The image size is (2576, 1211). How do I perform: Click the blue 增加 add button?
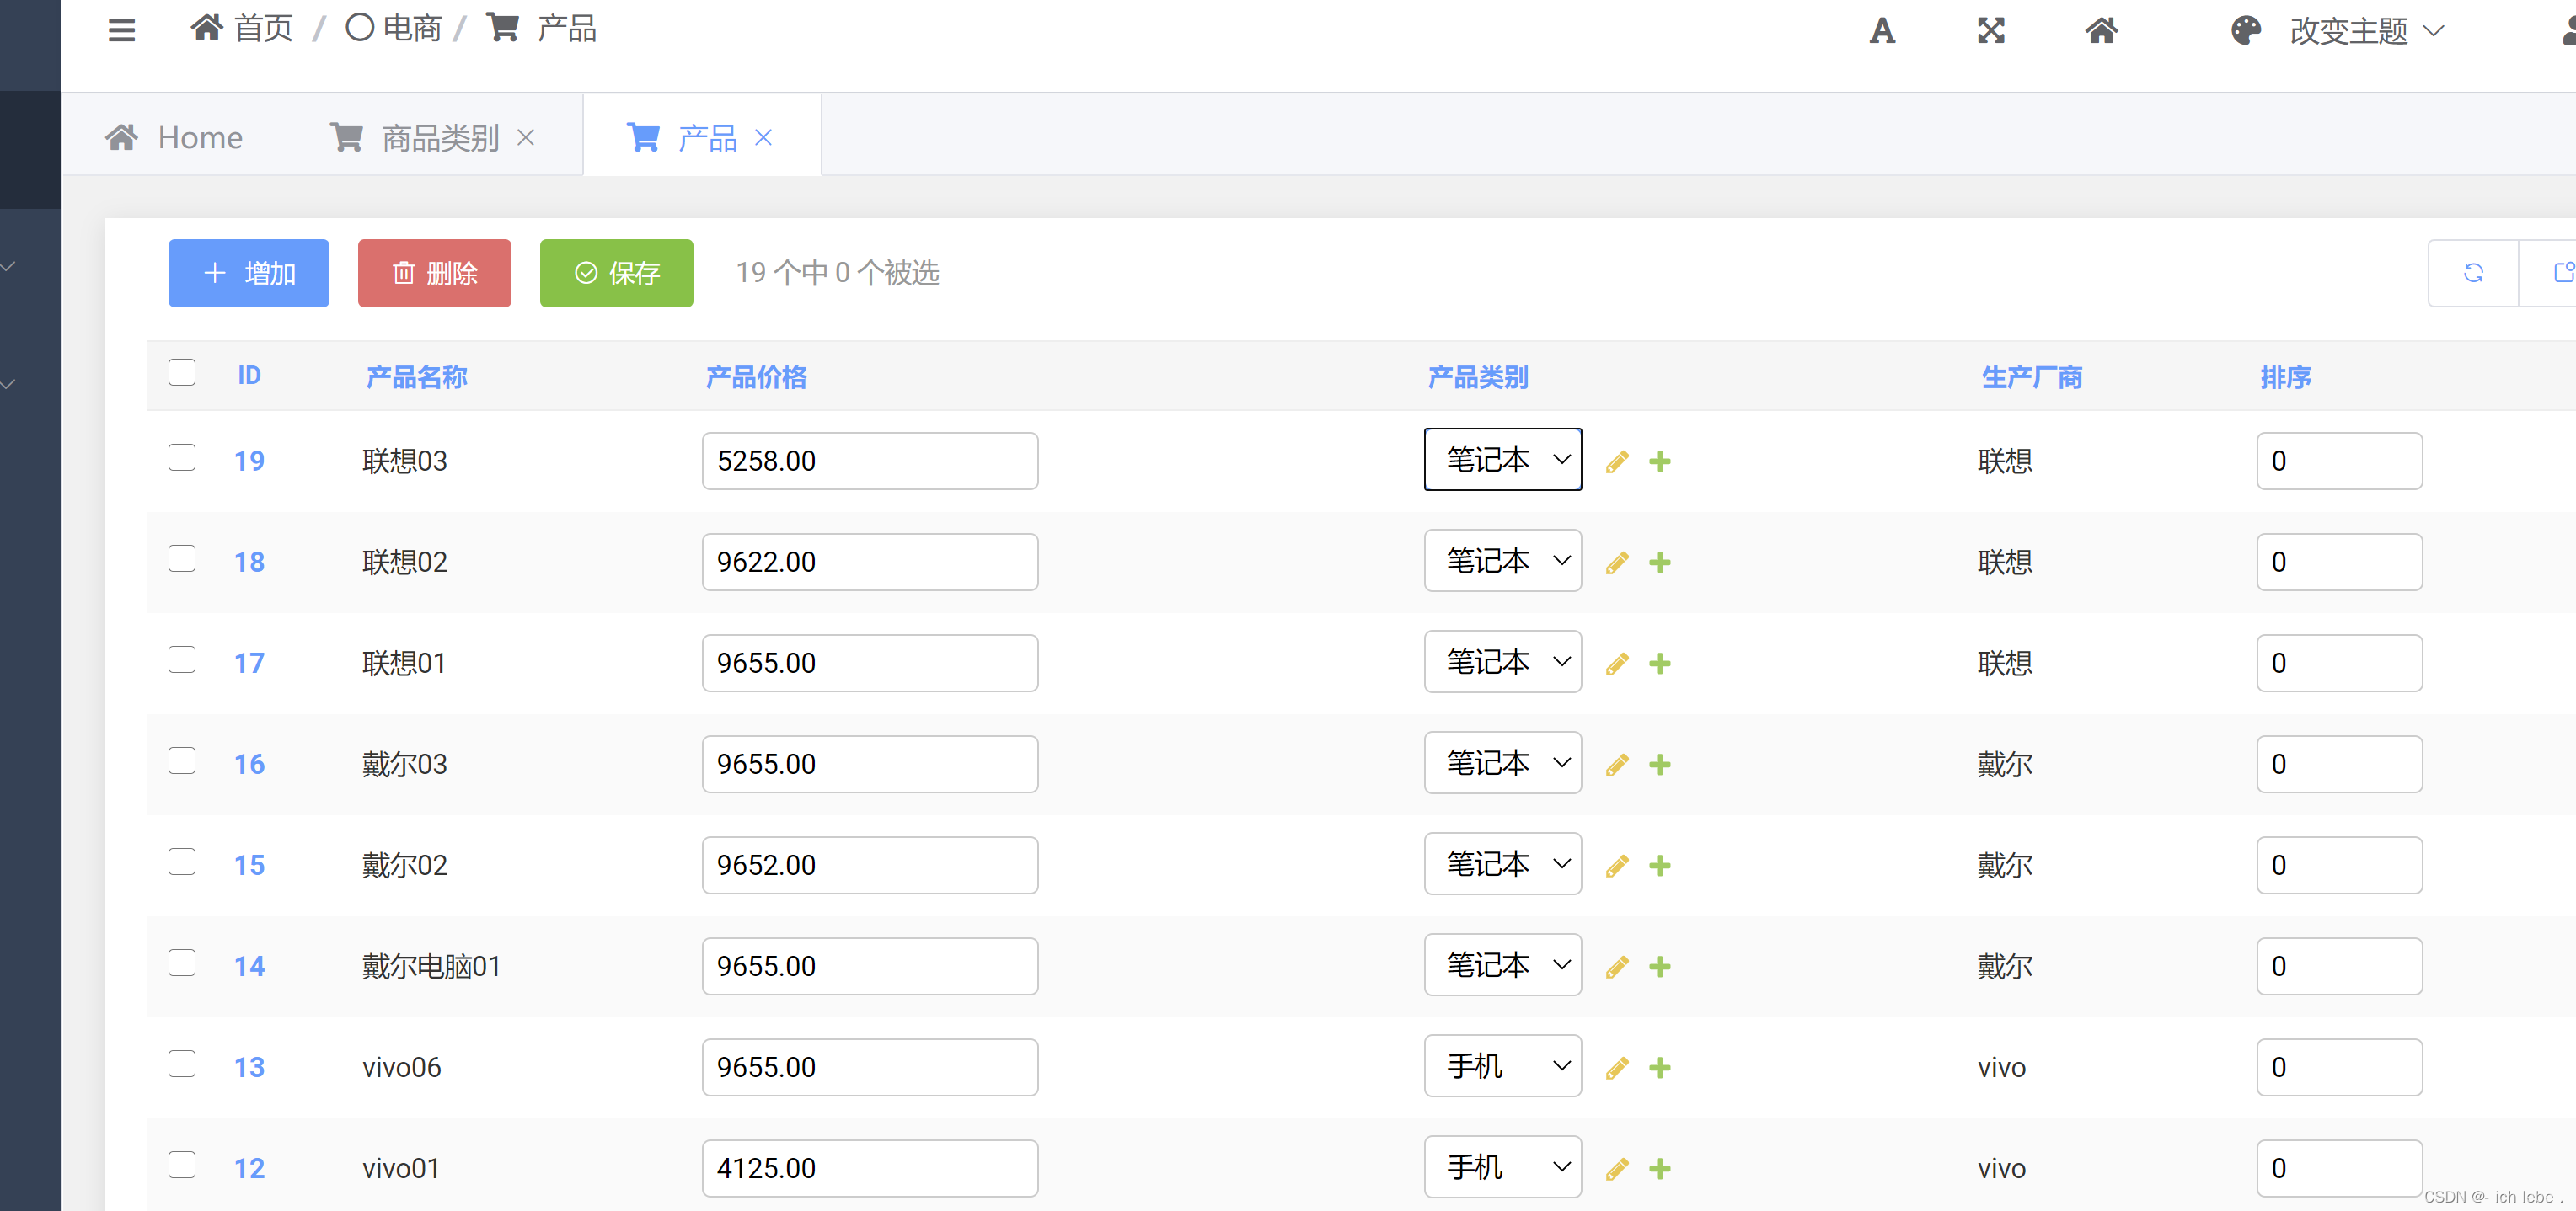tap(248, 273)
